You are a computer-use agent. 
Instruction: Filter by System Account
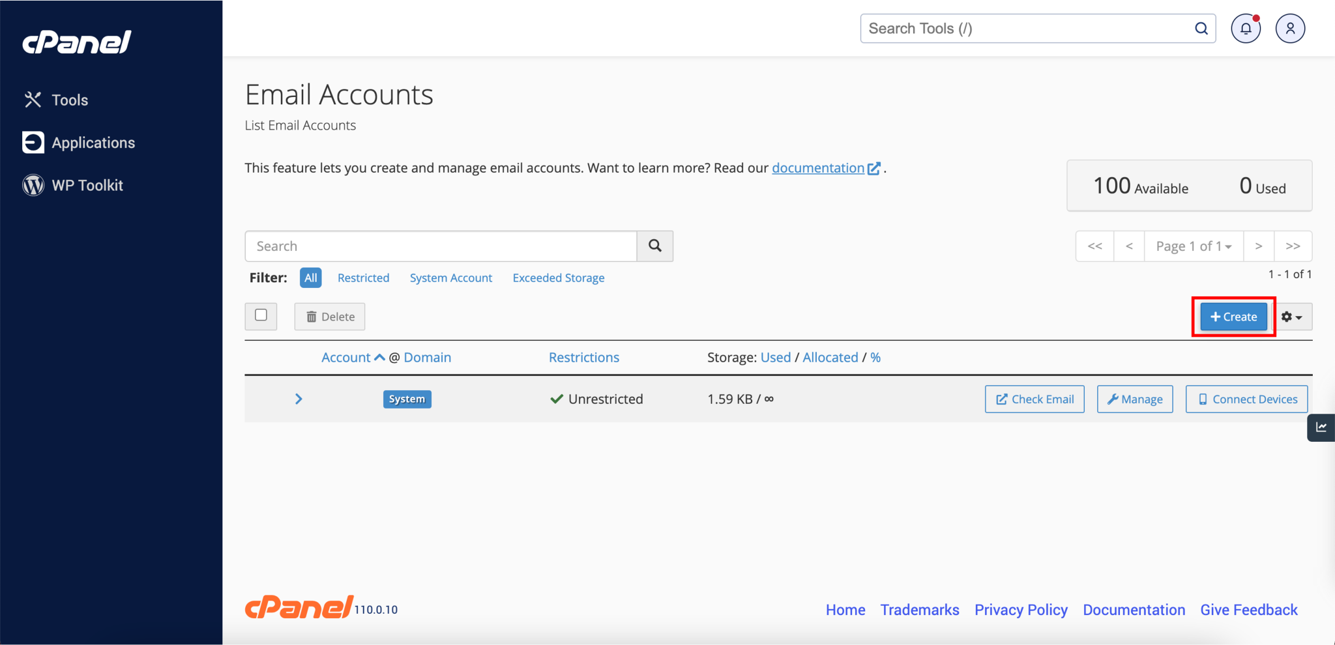[451, 278]
